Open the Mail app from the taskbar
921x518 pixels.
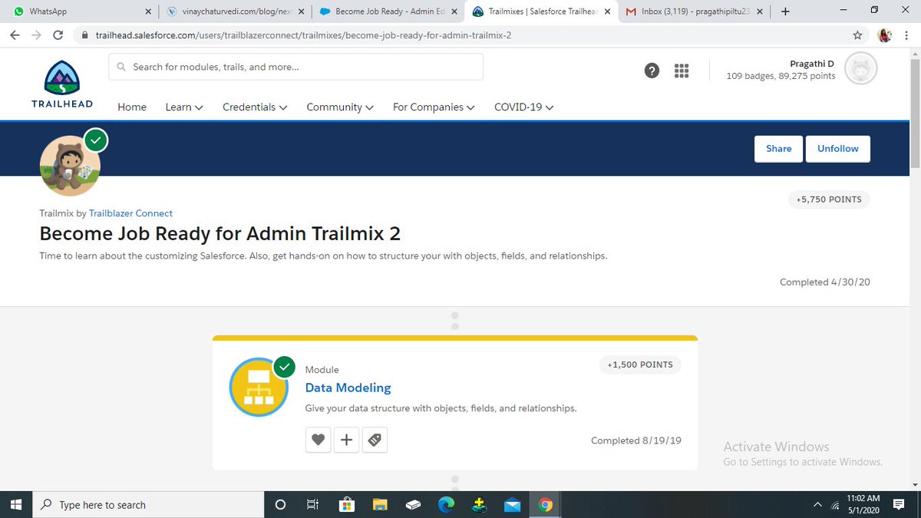coord(512,504)
